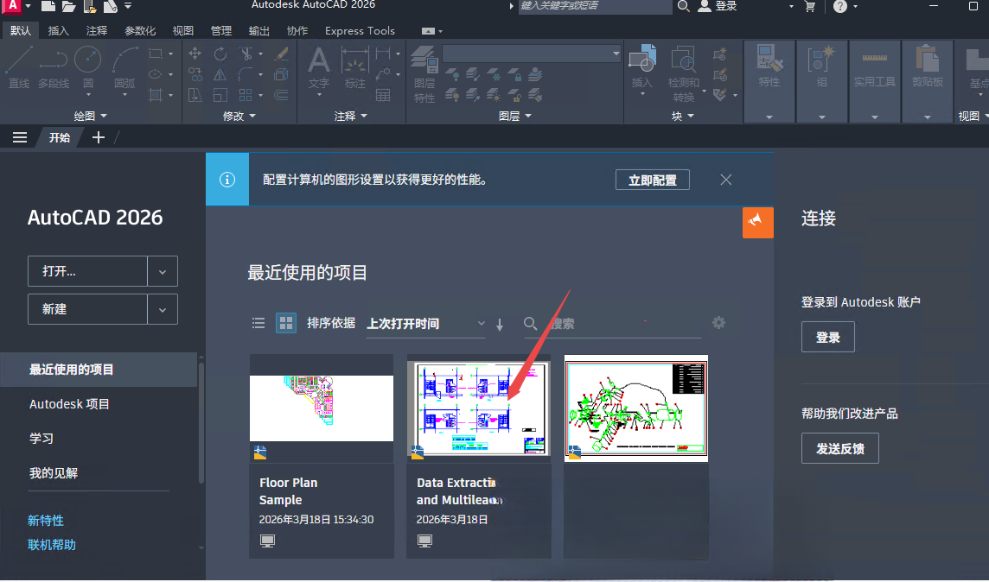Viewport: 989px width, 582px height.
Task: Click the Help question mark icon
Action: click(839, 6)
